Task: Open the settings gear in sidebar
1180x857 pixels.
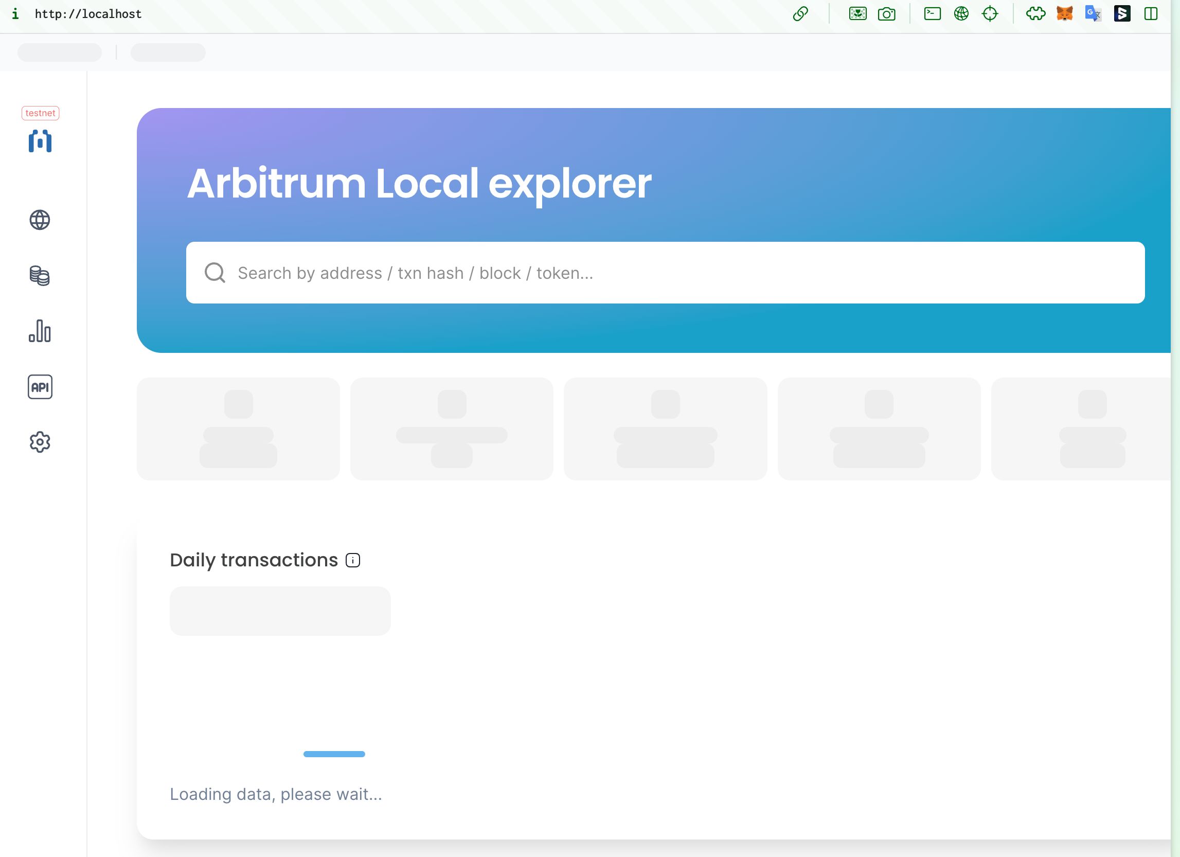Action: click(x=40, y=442)
